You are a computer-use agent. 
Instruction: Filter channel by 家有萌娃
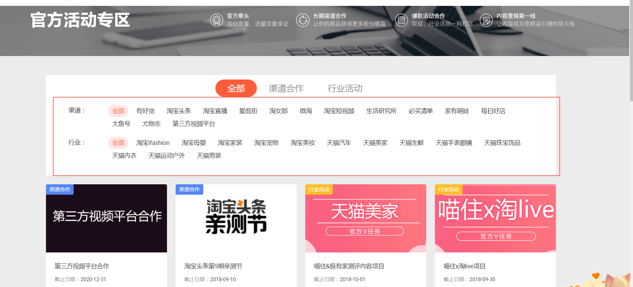click(x=457, y=111)
